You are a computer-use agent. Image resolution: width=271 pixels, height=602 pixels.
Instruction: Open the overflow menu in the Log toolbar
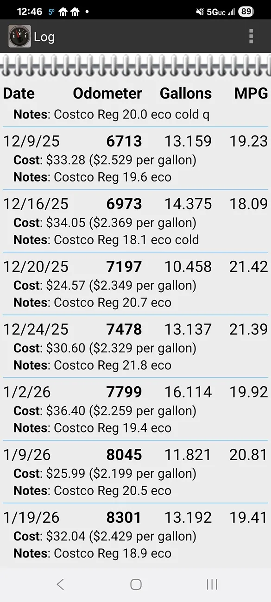coord(251,37)
